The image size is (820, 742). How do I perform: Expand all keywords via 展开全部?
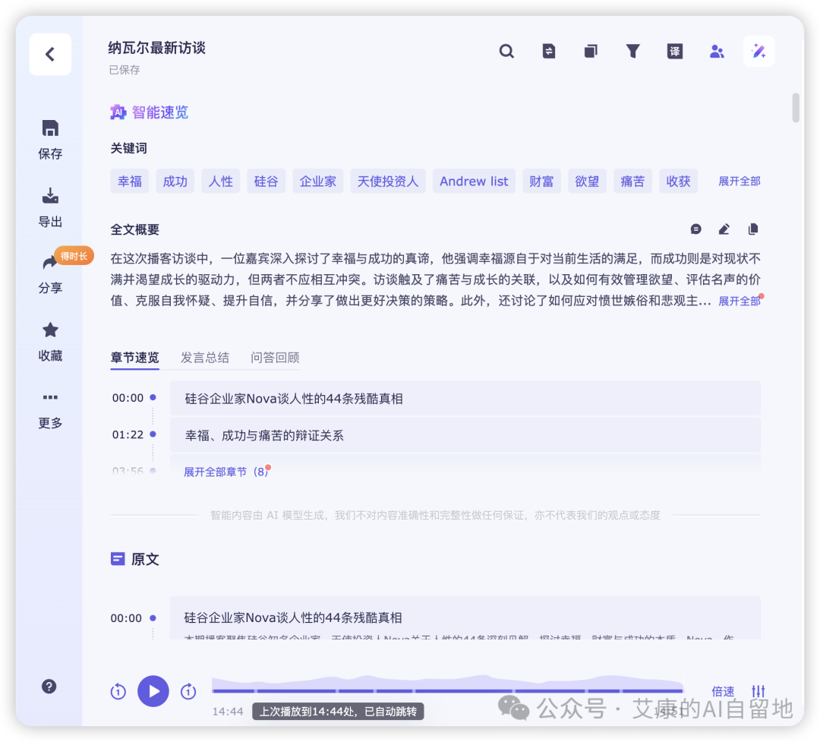coord(740,181)
